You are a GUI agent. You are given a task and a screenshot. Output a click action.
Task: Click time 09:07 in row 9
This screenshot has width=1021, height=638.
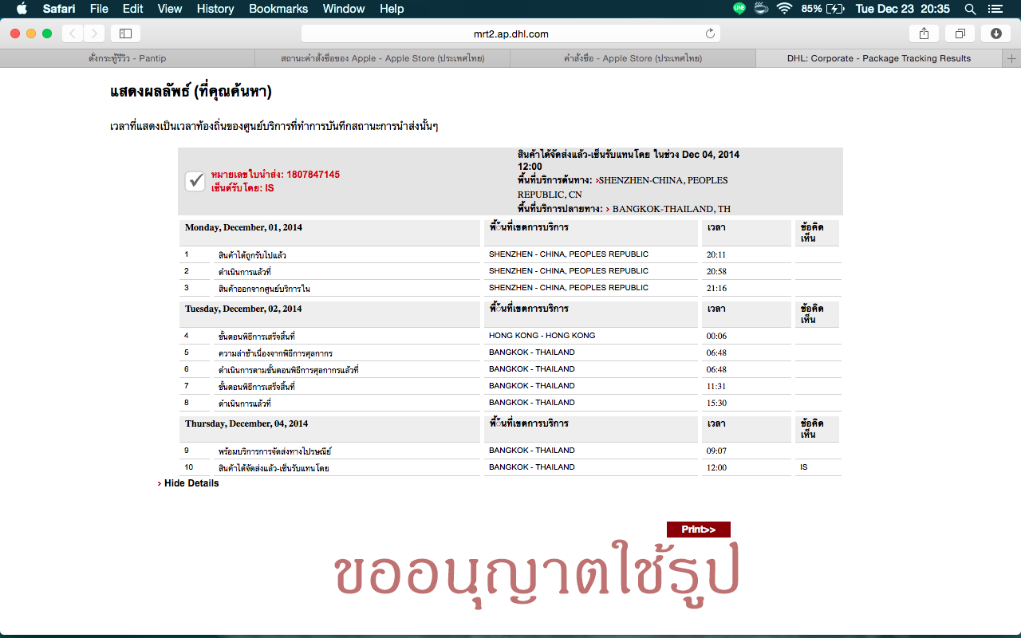716,451
